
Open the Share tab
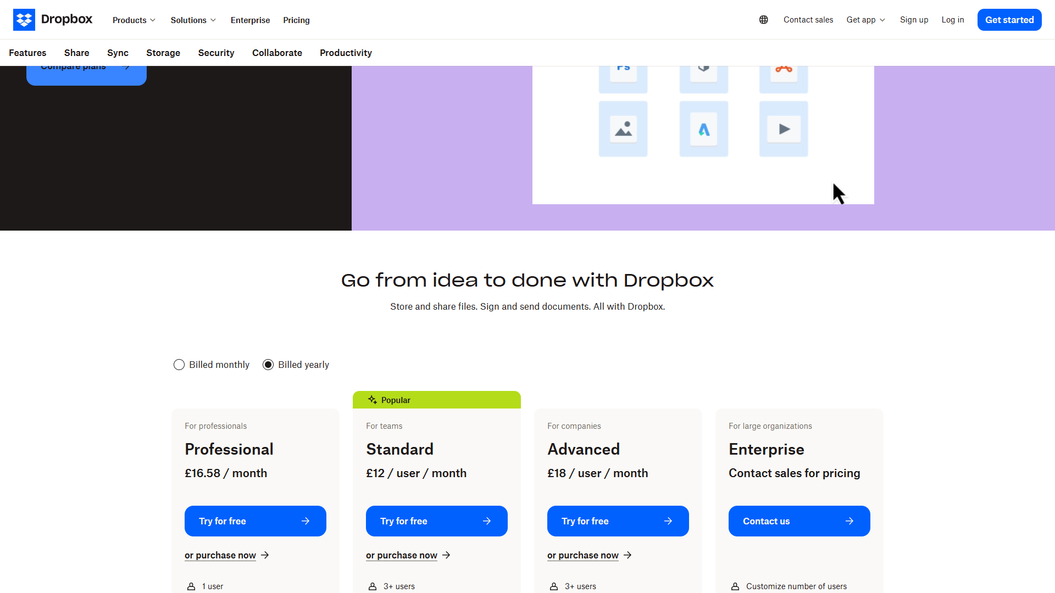(77, 53)
